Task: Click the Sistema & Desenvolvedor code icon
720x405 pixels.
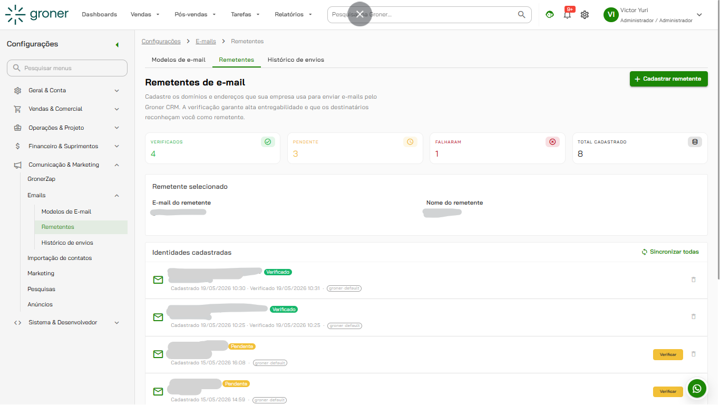Action: 17,323
